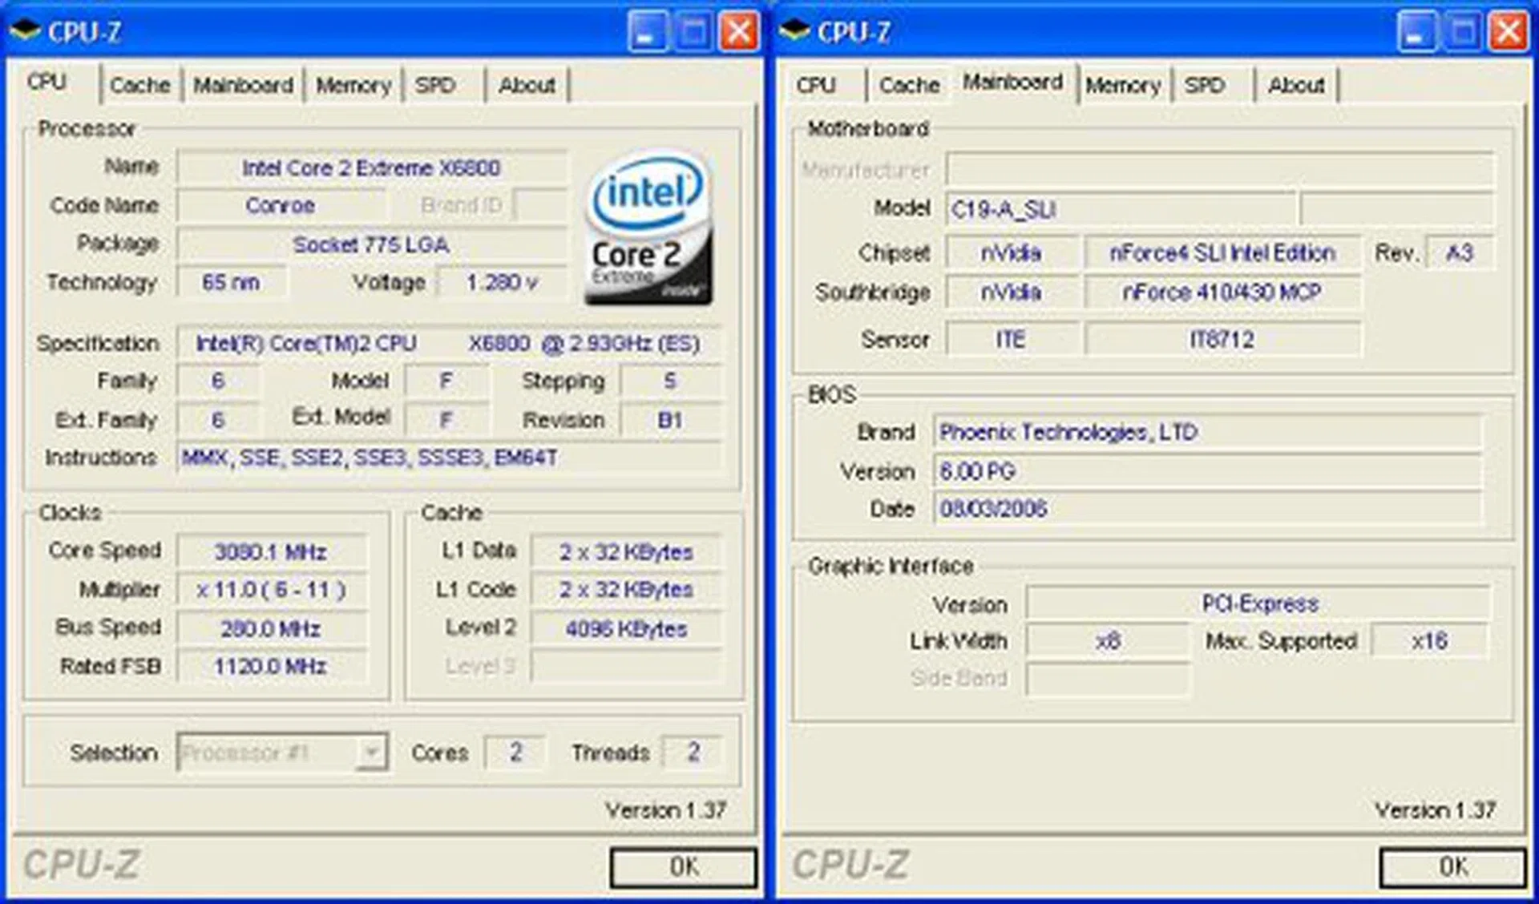Click the CPU-Z icon in the left title bar
The image size is (1539, 904).
click(25, 30)
